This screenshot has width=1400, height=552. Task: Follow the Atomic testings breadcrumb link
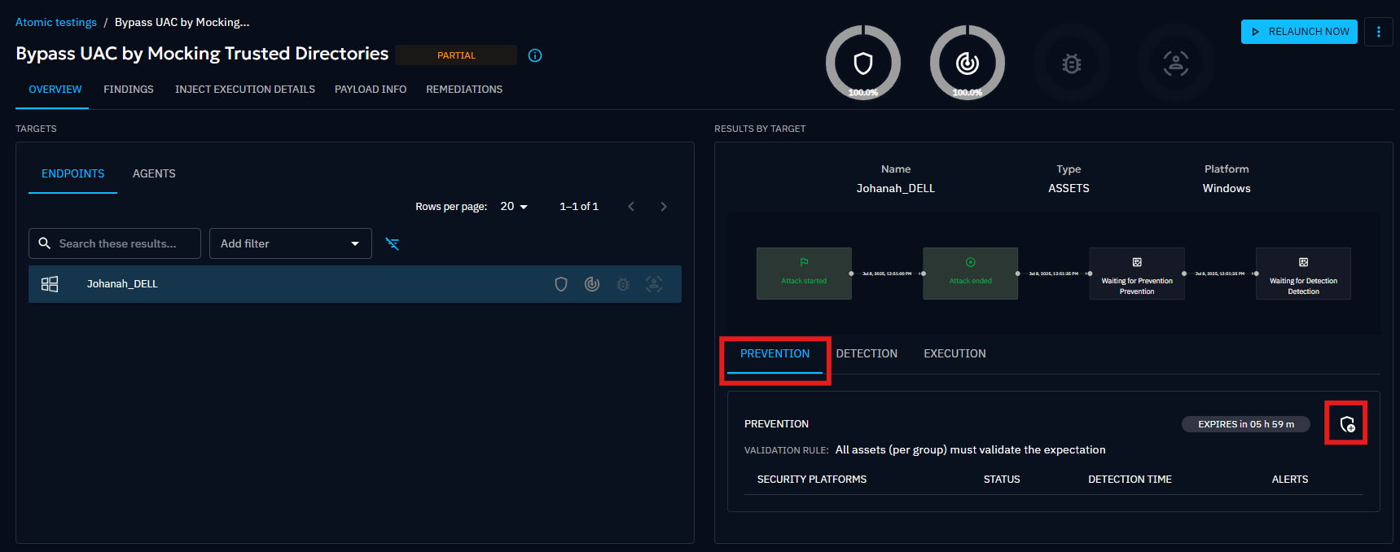click(55, 23)
